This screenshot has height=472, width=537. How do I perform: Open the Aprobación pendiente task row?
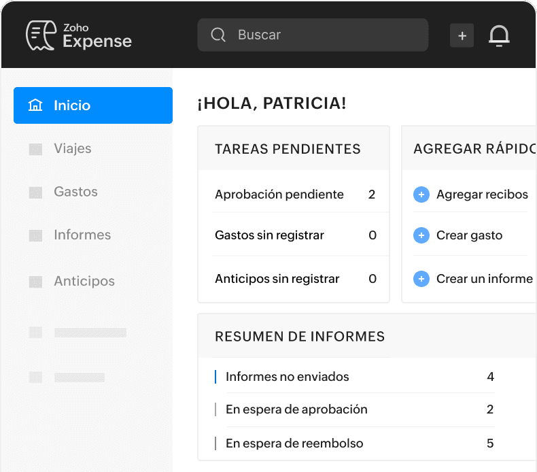coord(294,195)
